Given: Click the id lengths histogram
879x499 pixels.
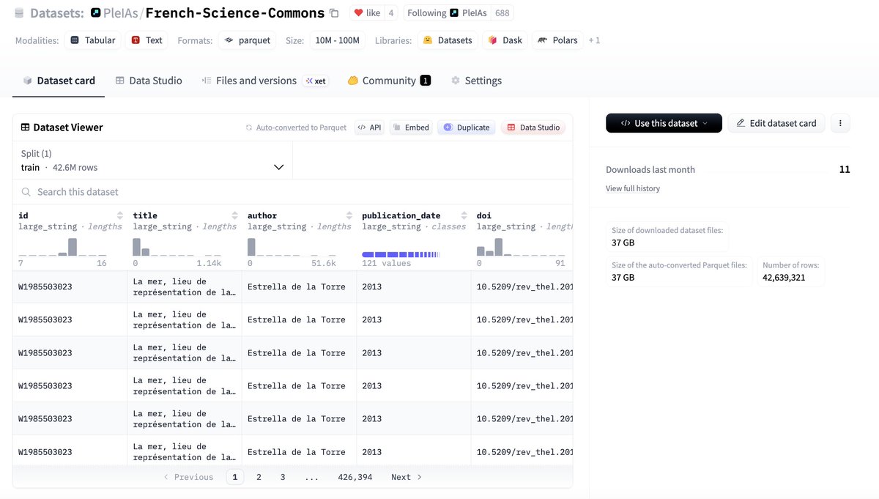Looking at the screenshot, I should point(62,247).
